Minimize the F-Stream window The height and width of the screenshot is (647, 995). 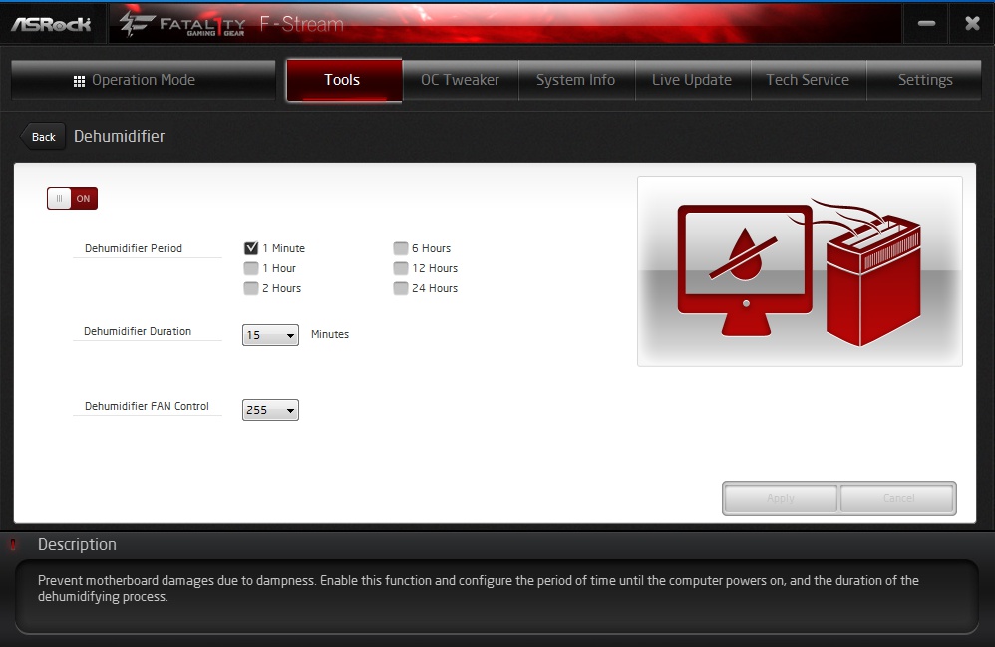[926, 24]
